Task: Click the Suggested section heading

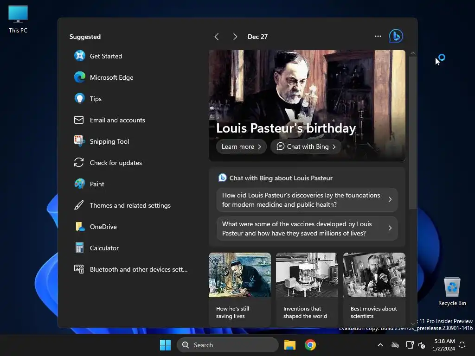Action: [x=85, y=37]
